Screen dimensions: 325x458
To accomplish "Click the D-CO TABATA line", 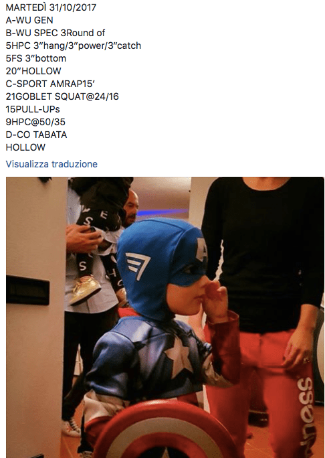I will [x=37, y=135].
